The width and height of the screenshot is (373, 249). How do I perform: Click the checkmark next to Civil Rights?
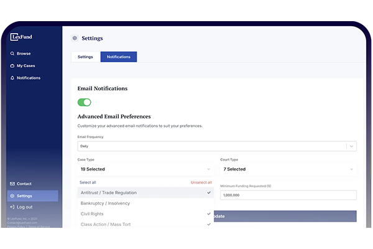(x=209, y=214)
